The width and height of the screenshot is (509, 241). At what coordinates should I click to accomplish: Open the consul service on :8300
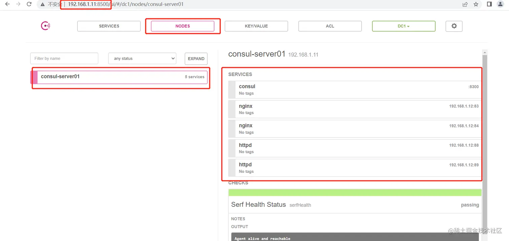(355, 90)
